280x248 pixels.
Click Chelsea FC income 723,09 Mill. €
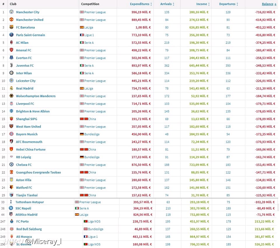click(x=199, y=165)
